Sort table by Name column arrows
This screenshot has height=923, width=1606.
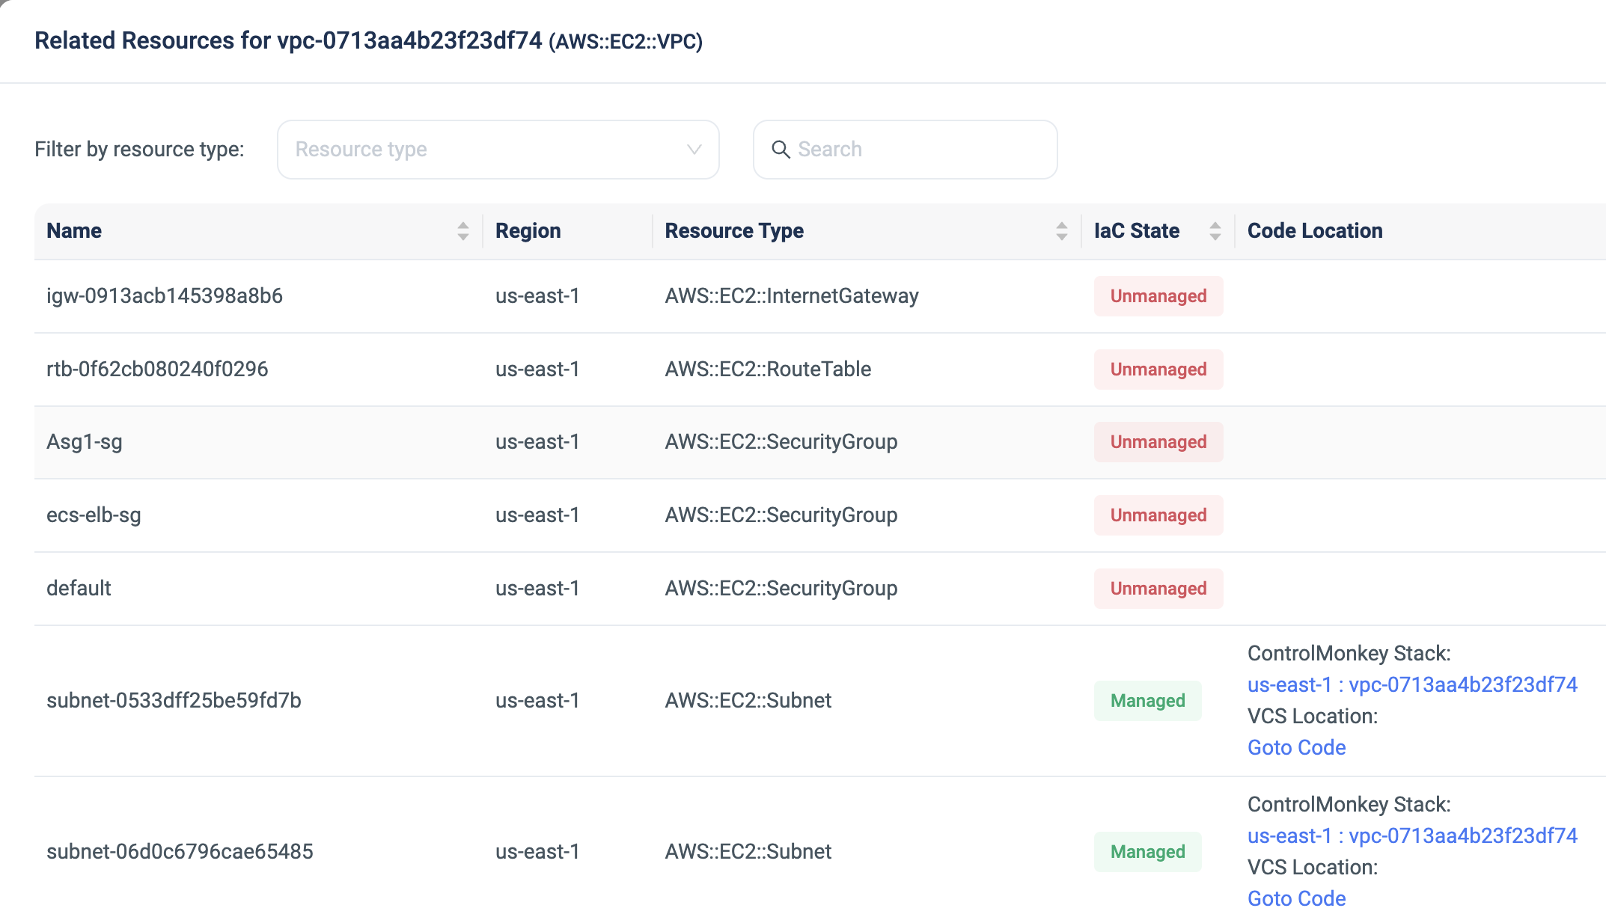click(463, 231)
